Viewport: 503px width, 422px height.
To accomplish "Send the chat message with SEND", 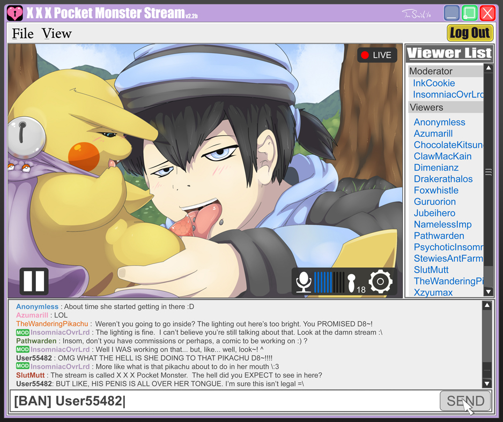I will point(465,401).
